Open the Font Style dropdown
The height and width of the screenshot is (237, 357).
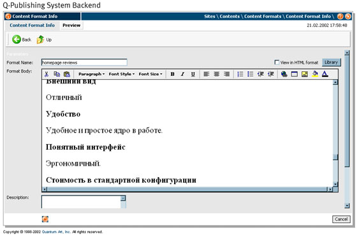pos(122,74)
